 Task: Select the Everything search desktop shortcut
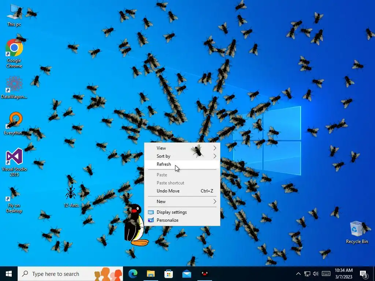[x=14, y=124]
